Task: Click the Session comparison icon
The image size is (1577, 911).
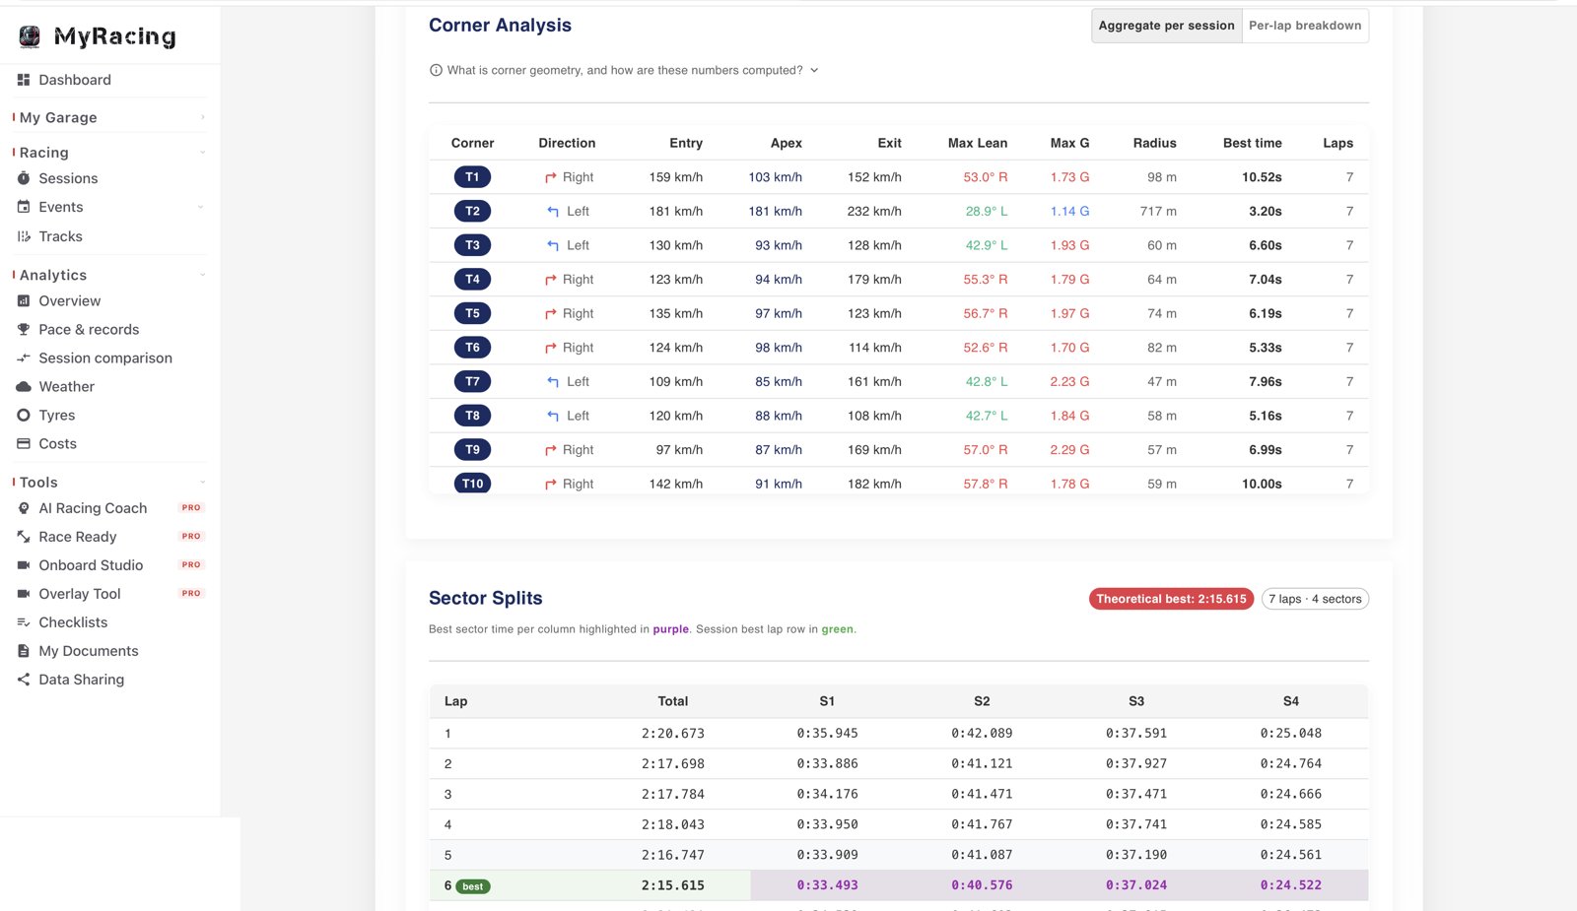Action: pos(24,358)
